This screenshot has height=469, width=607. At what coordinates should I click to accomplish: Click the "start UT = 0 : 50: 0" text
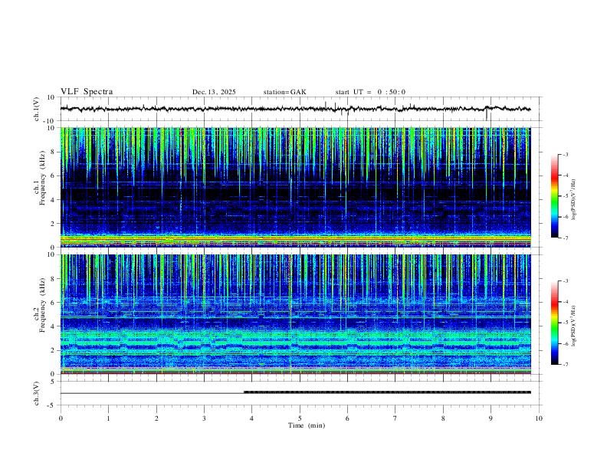tap(370, 92)
